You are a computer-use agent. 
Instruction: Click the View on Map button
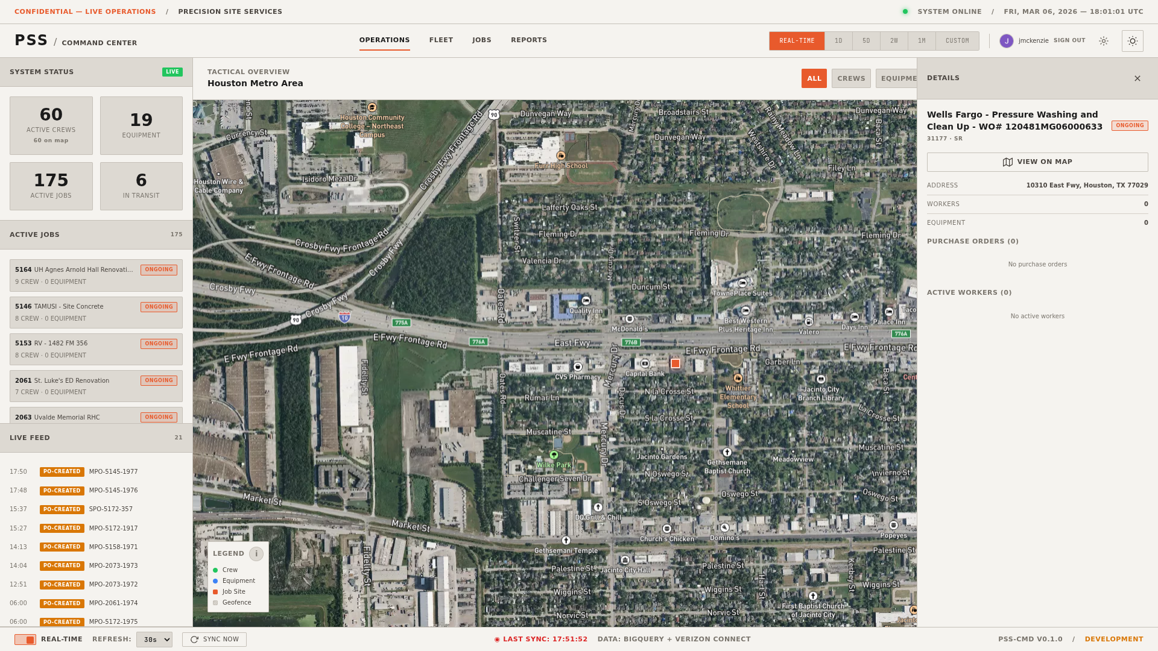coord(1037,162)
